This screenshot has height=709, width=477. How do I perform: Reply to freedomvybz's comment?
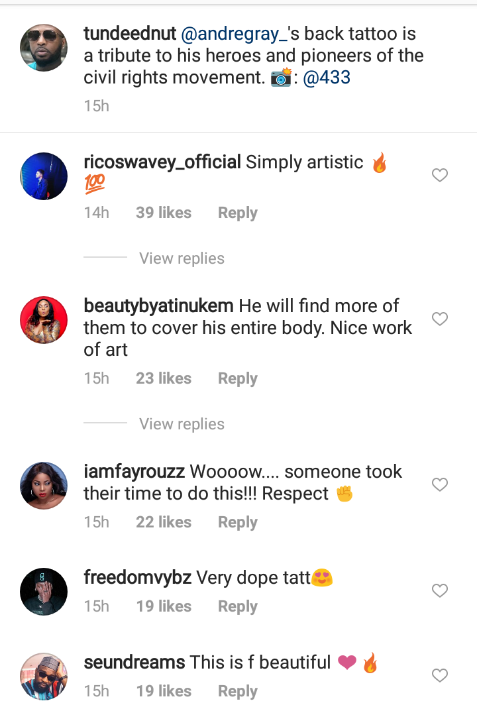pos(237,606)
